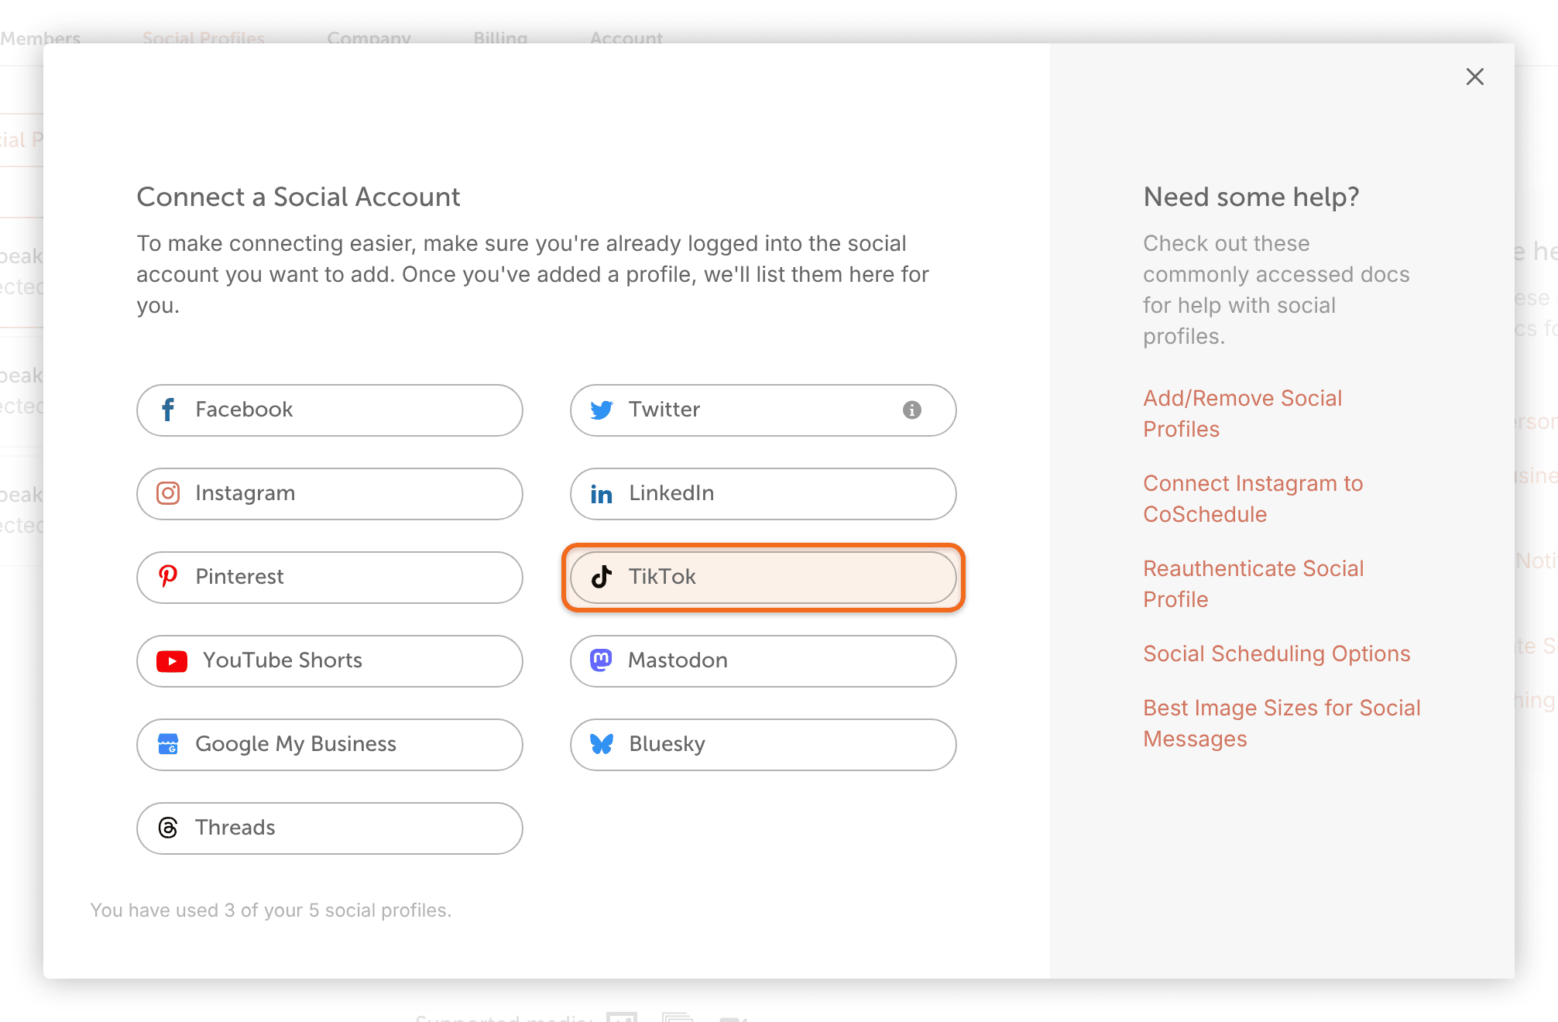Click 'You have used 3 of your 5 social profiles.'
The height and width of the screenshot is (1022, 1558).
pos(271,911)
